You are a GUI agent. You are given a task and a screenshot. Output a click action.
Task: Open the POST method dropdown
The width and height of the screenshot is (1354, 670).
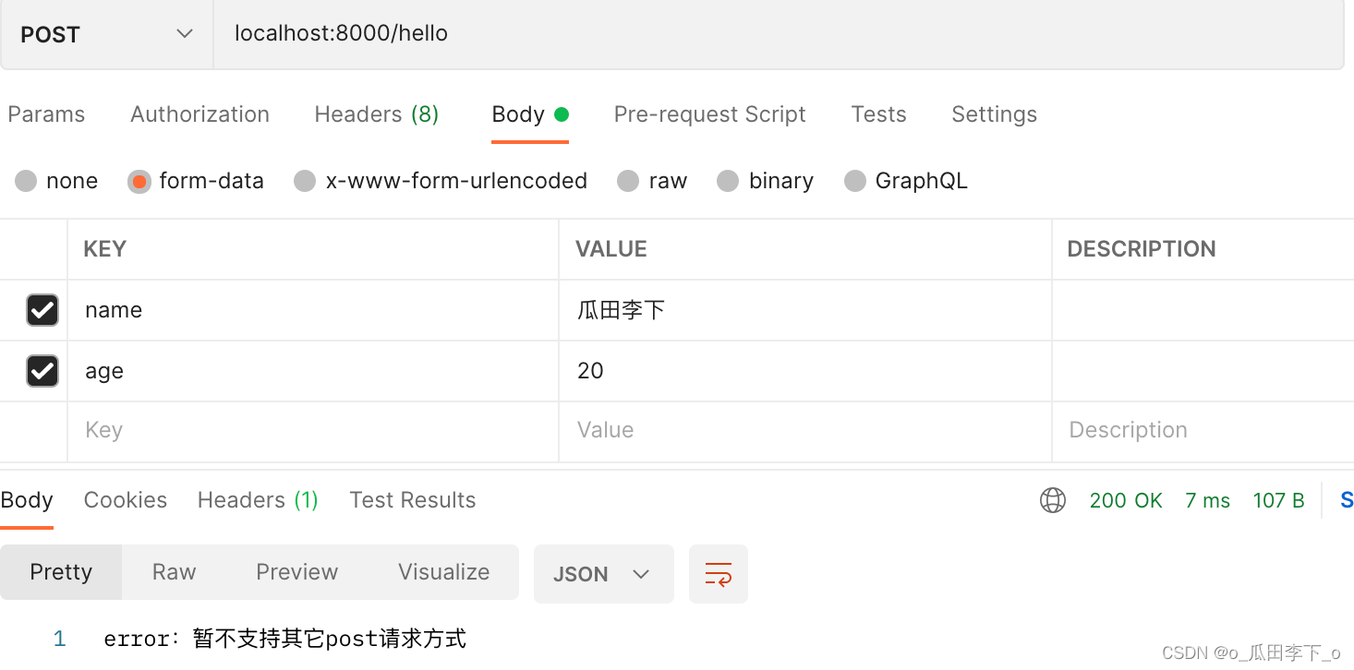106,35
